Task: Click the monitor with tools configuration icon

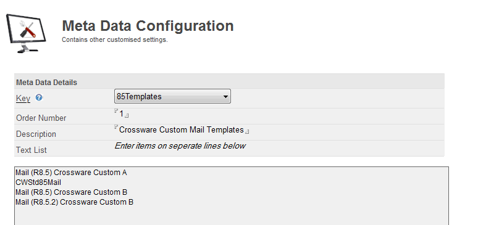Action: (x=27, y=33)
